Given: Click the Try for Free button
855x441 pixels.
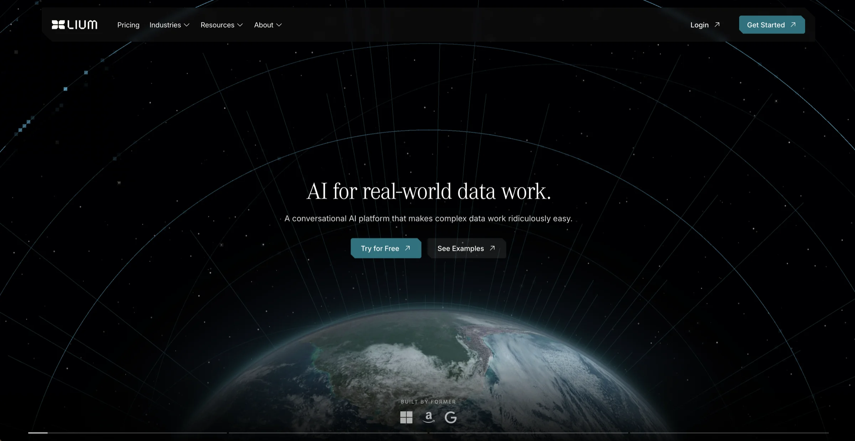Looking at the screenshot, I should click(386, 248).
